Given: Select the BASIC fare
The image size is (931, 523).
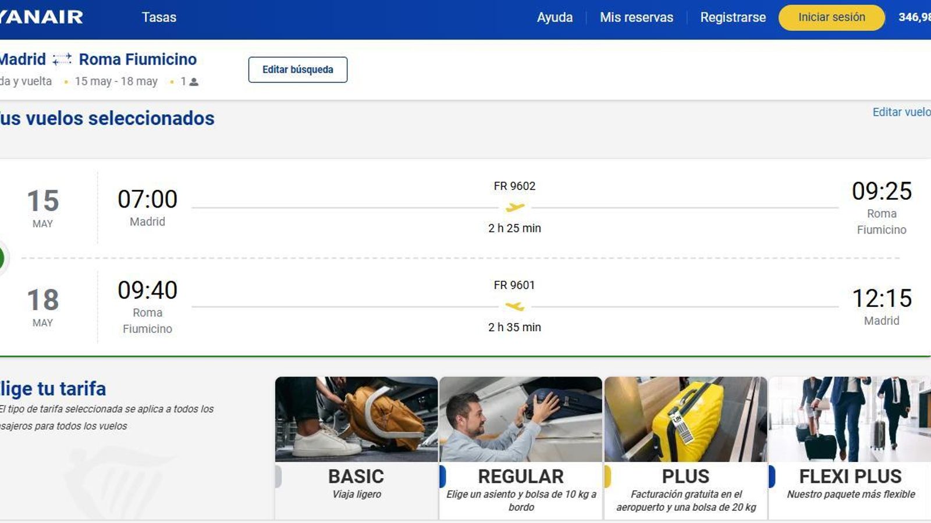Looking at the screenshot, I should click(x=356, y=477).
